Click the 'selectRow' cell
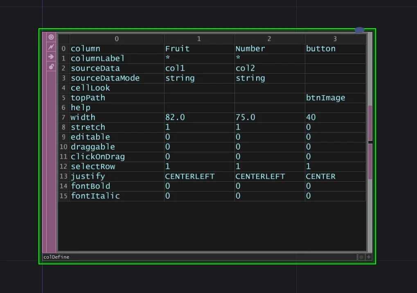The height and width of the screenshot is (293, 417). point(117,167)
